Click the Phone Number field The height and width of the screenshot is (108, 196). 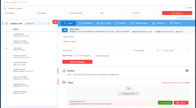(x=82, y=13)
